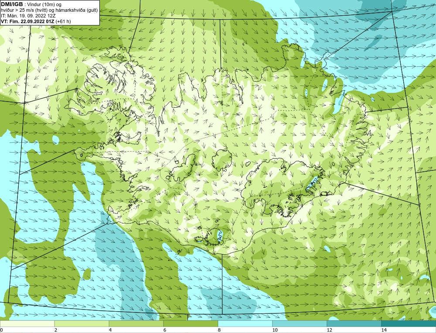
Task: Click the 'hviður > 25 m/s (hvítt)' line
Action: (x=24, y=10)
